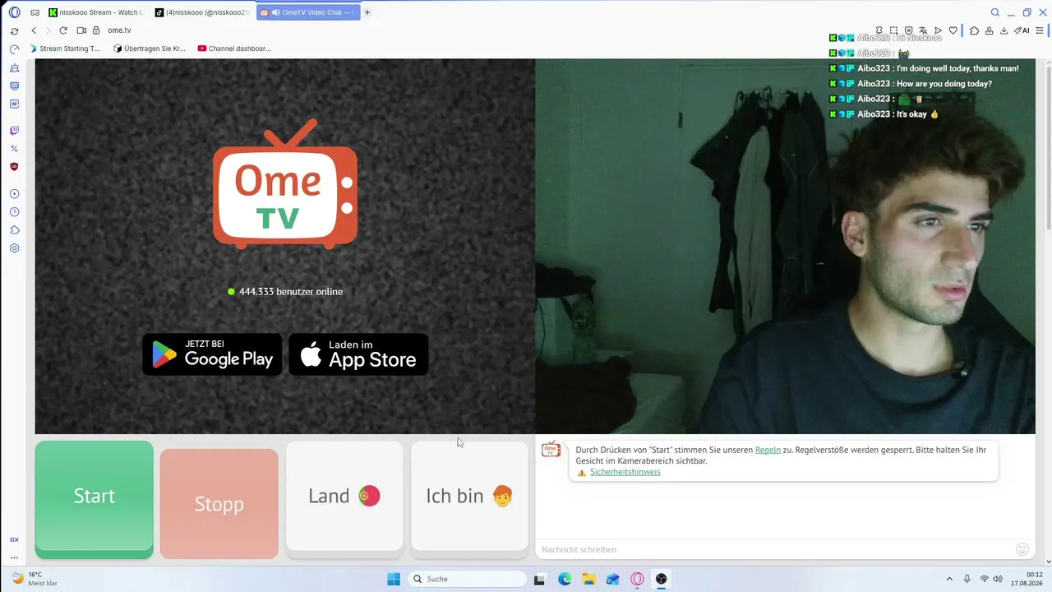Click the OmeTV logo in video panel
This screenshot has height=592, width=1052.
click(285, 184)
